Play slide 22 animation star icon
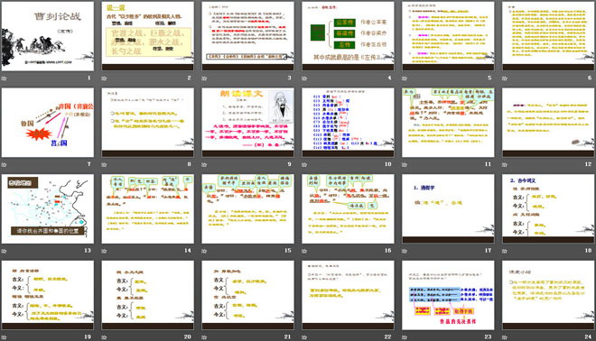Screen dimensions: 596x341 pos(304,337)
